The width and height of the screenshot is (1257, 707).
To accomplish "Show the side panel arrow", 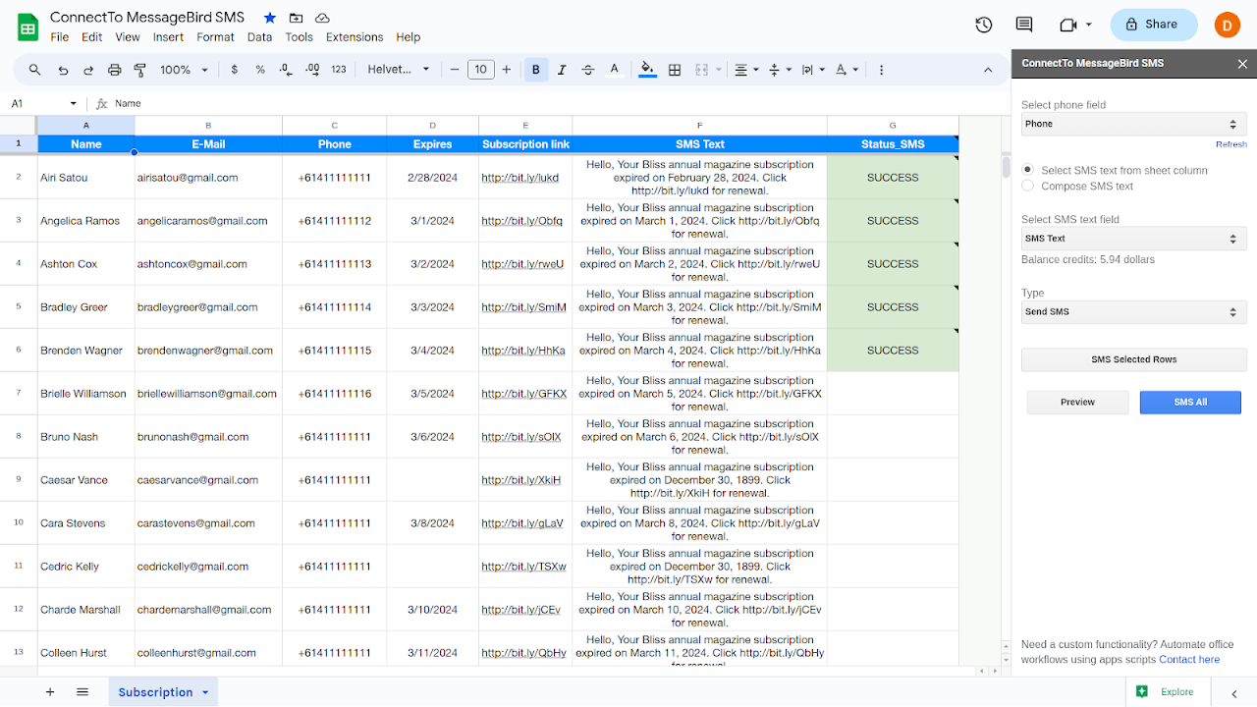I will tap(1234, 692).
